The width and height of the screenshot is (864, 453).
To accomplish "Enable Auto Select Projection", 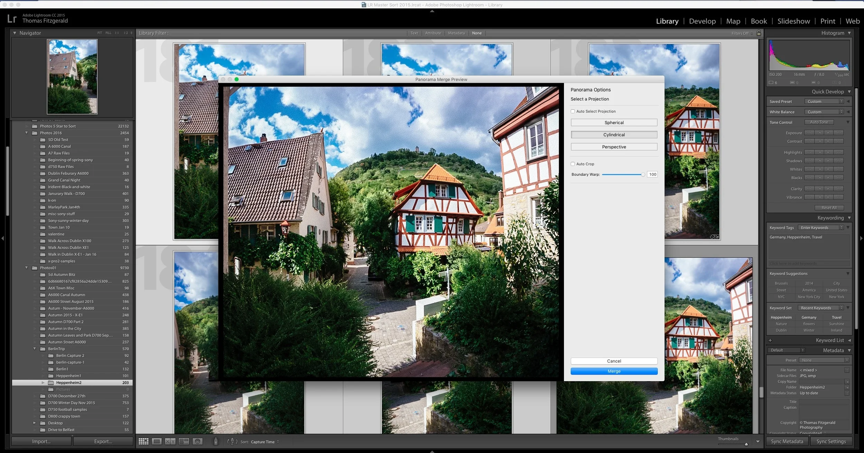I will pyautogui.click(x=573, y=111).
